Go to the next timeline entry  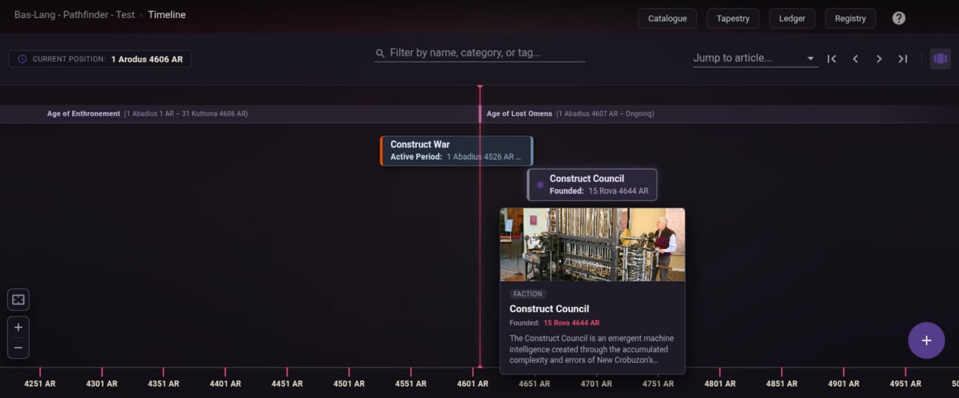(879, 59)
